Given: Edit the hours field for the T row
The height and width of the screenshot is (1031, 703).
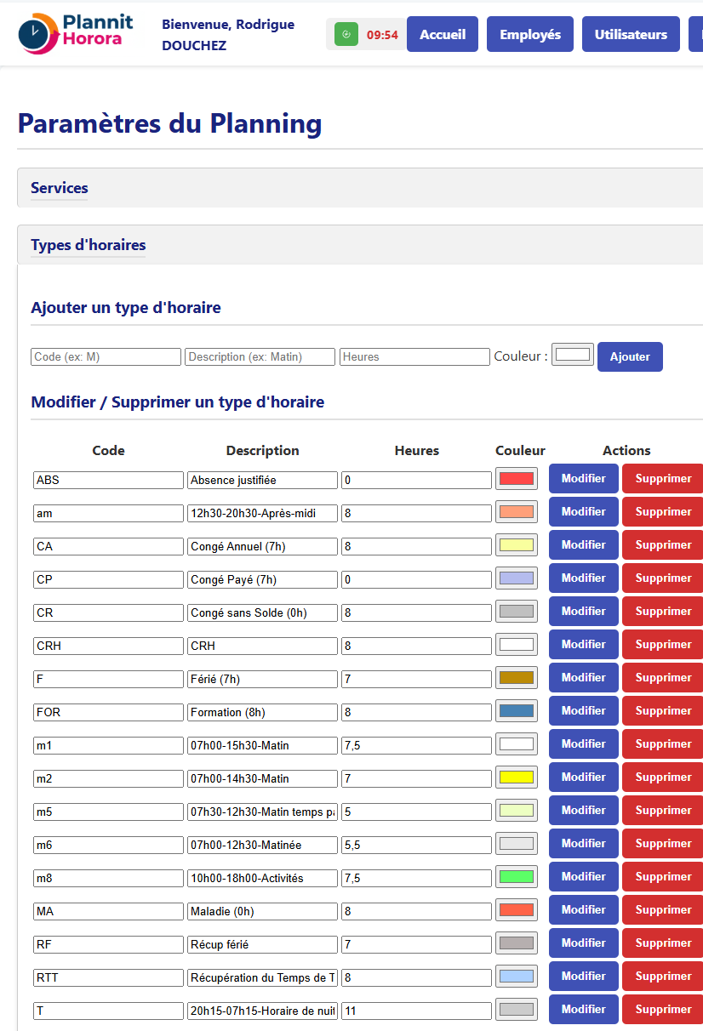Looking at the screenshot, I should click(x=416, y=1011).
